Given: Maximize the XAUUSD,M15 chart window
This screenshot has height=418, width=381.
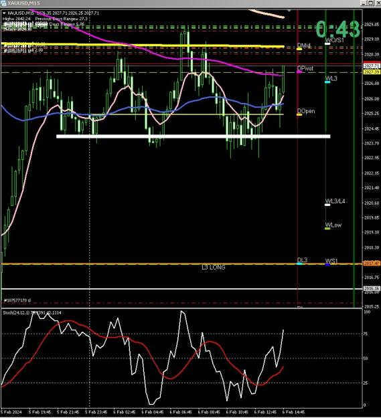Looking at the screenshot, I should pos(371,3).
